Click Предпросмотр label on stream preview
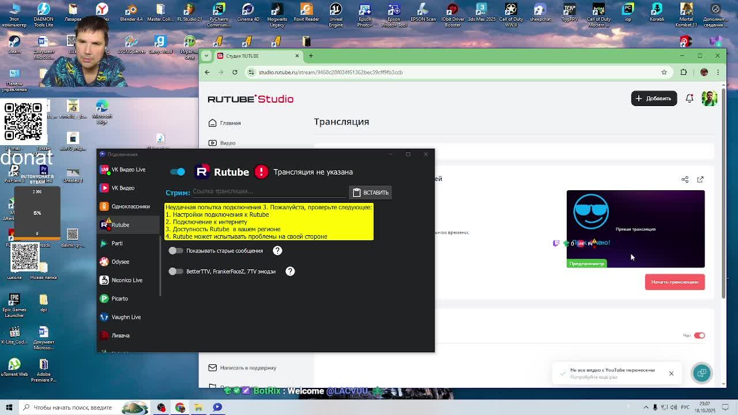 (587, 263)
